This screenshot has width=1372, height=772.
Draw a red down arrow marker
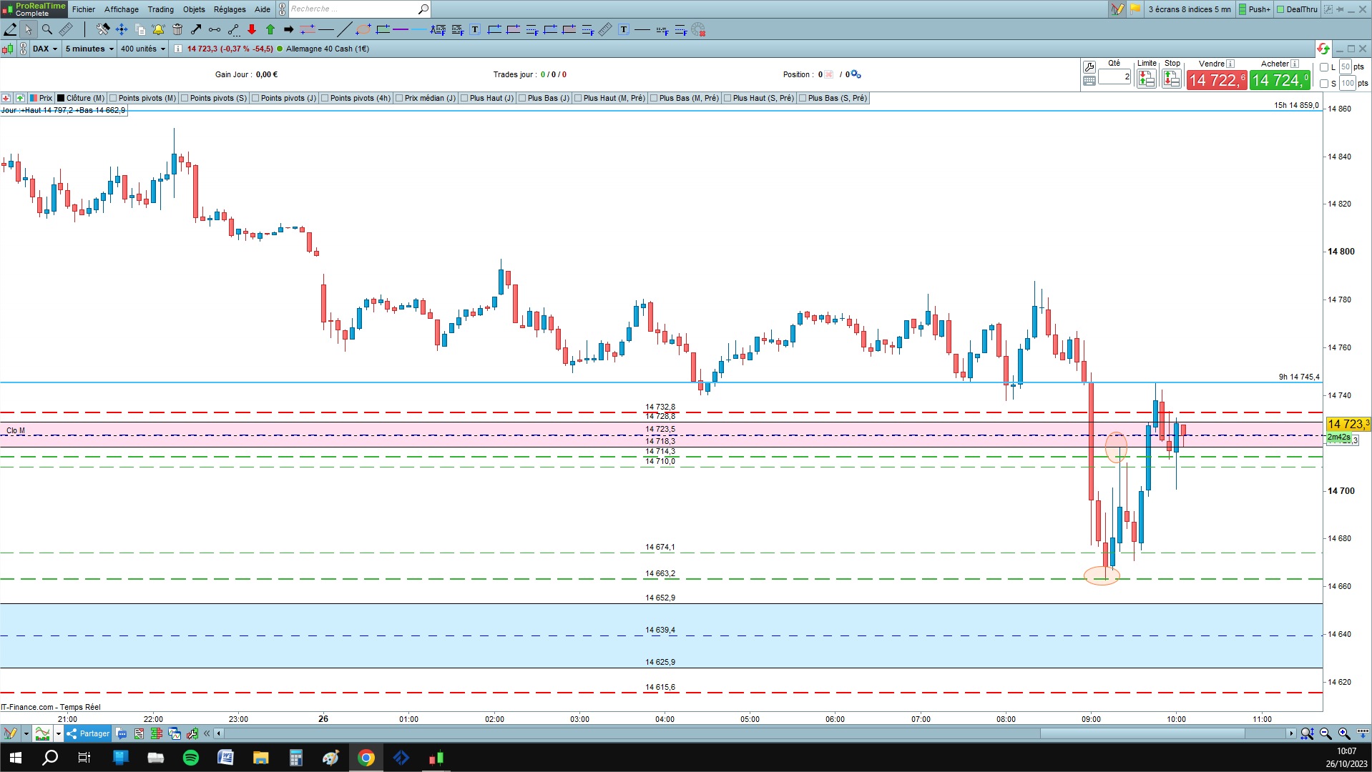click(x=252, y=29)
